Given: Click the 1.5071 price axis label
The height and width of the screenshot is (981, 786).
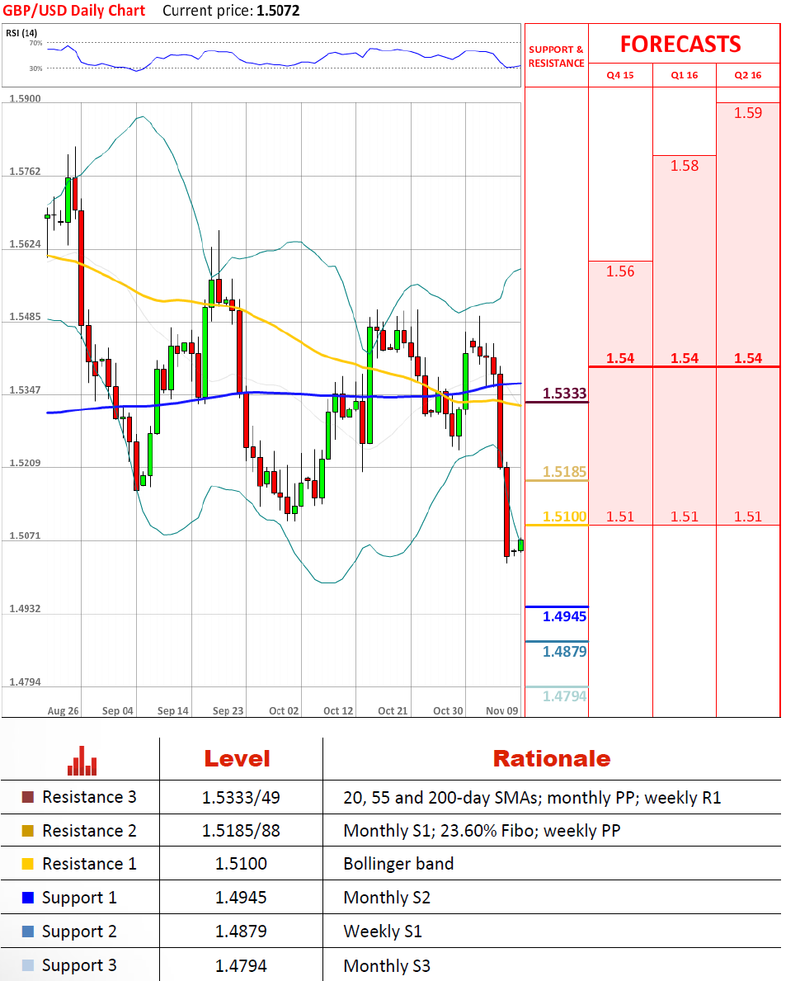Looking at the screenshot, I should (25, 536).
